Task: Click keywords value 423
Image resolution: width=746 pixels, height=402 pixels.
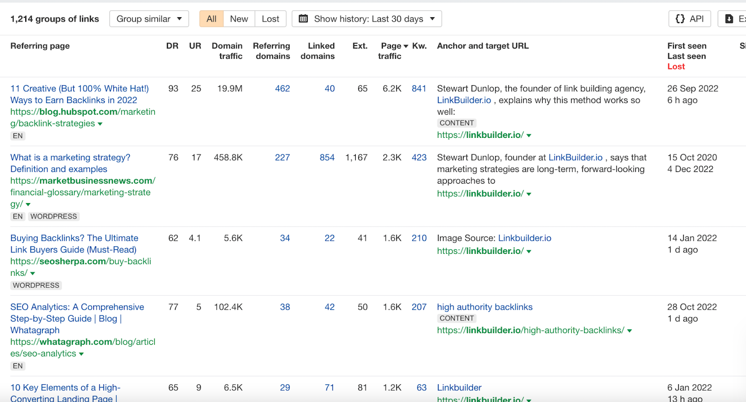Action: click(419, 157)
